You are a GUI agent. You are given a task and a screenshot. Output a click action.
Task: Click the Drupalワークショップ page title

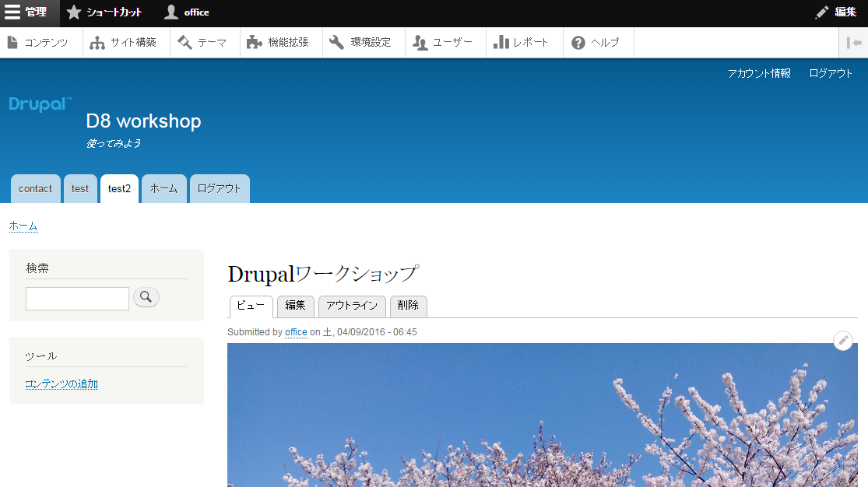[323, 274]
